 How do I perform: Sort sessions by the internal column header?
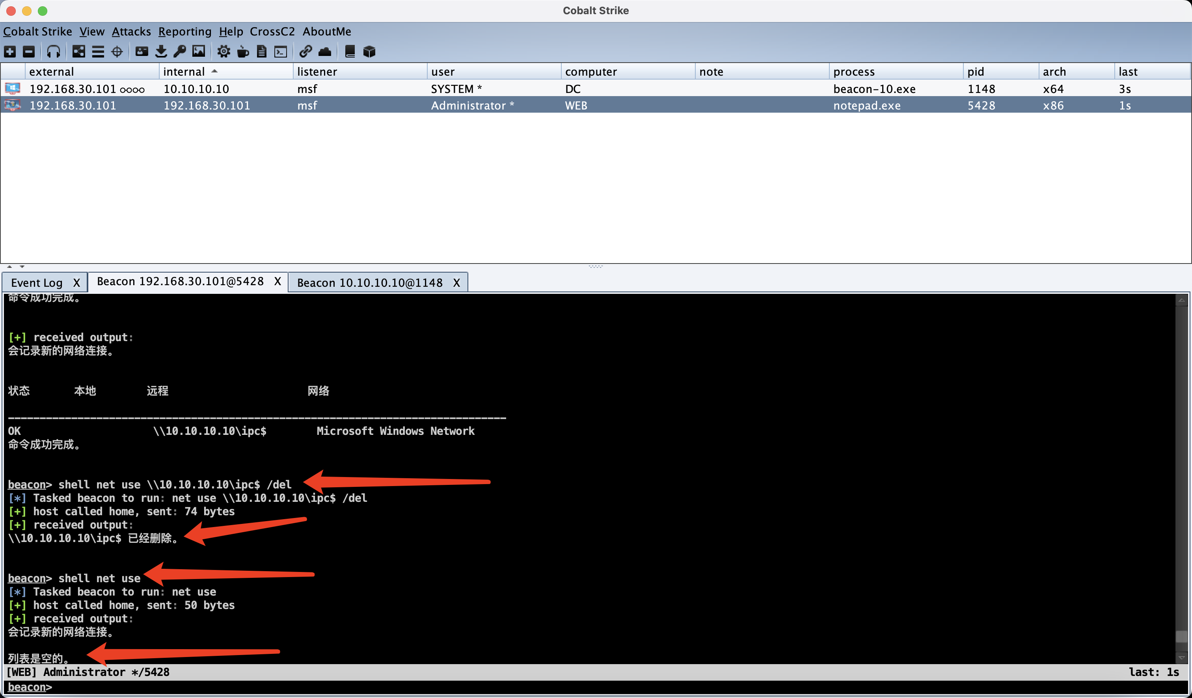pyautogui.click(x=226, y=71)
